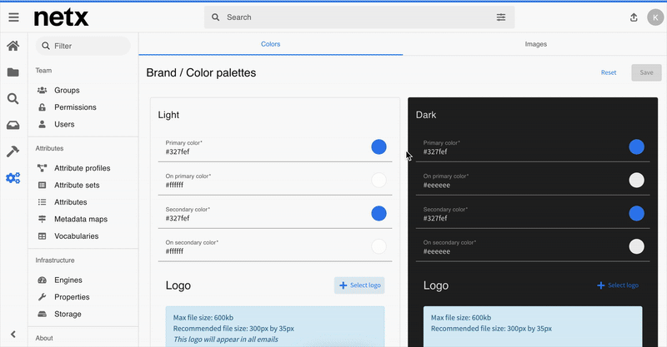This screenshot has height=347, width=667.
Task: Click the sidebar search magnifier icon
Action: point(13,99)
